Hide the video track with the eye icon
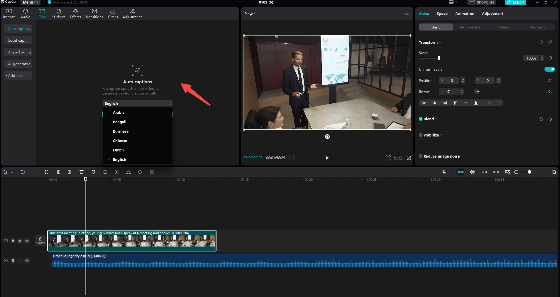Viewport: 560px width, 297px height. tap(20, 241)
